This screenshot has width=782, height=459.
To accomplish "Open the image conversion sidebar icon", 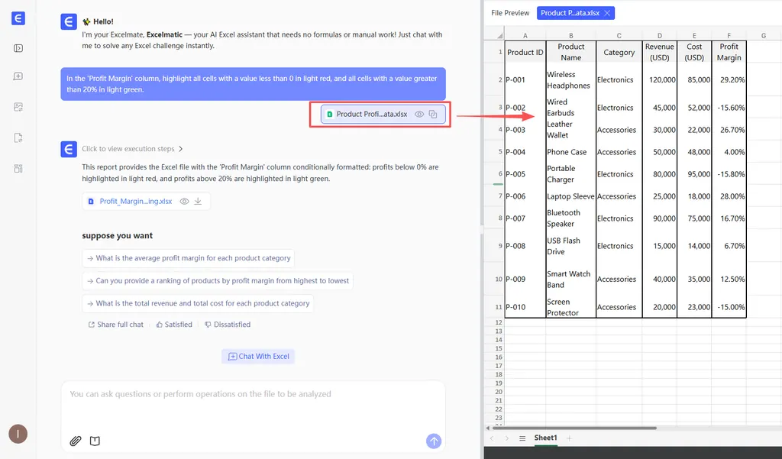I will point(18,107).
